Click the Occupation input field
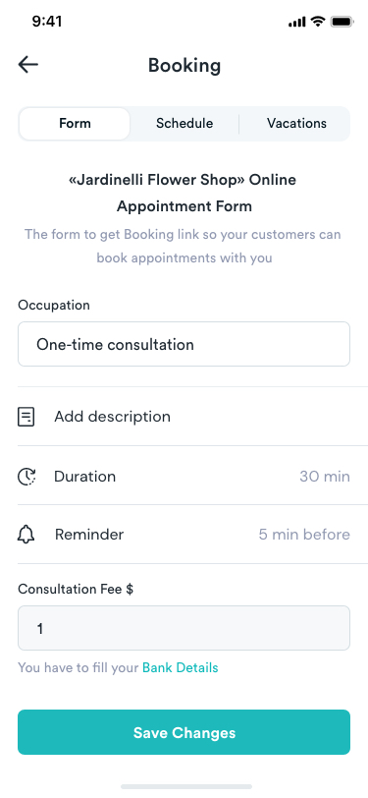 pyautogui.click(x=184, y=344)
